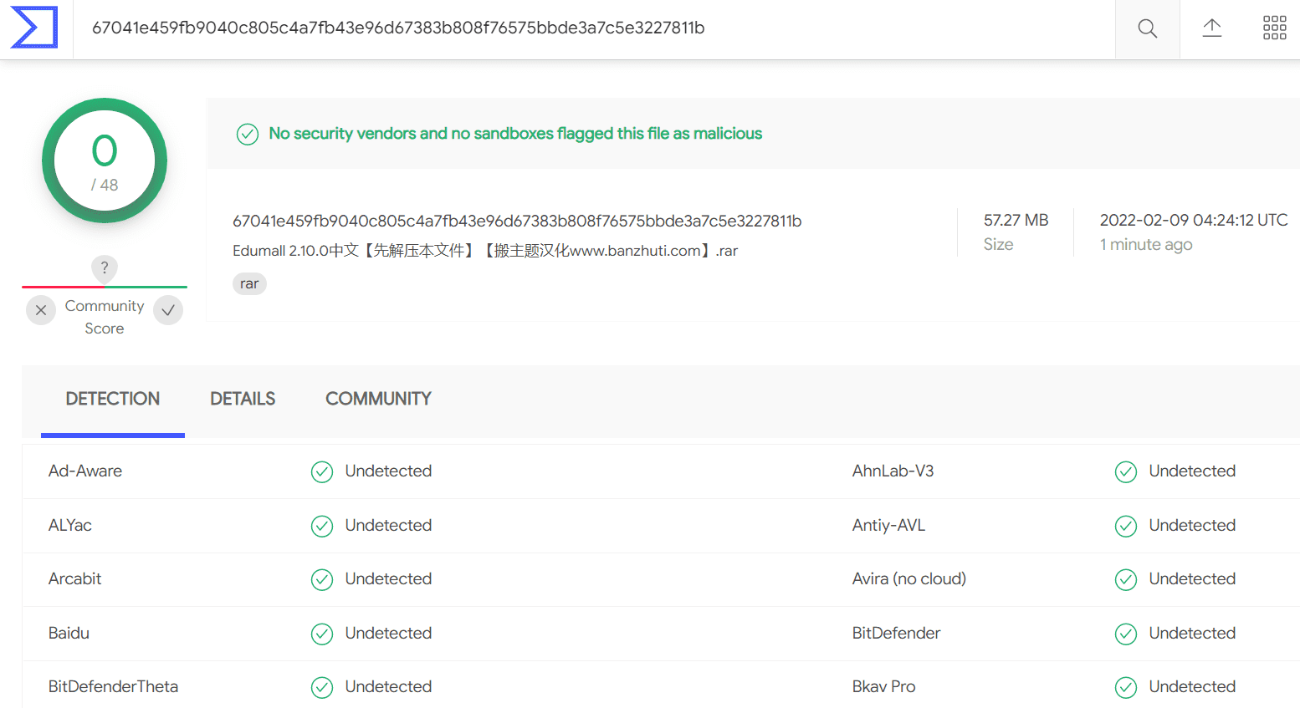Viewport: 1300px width, 708px height.
Task: Click the magnifying glass search icon
Action: [1148, 28]
